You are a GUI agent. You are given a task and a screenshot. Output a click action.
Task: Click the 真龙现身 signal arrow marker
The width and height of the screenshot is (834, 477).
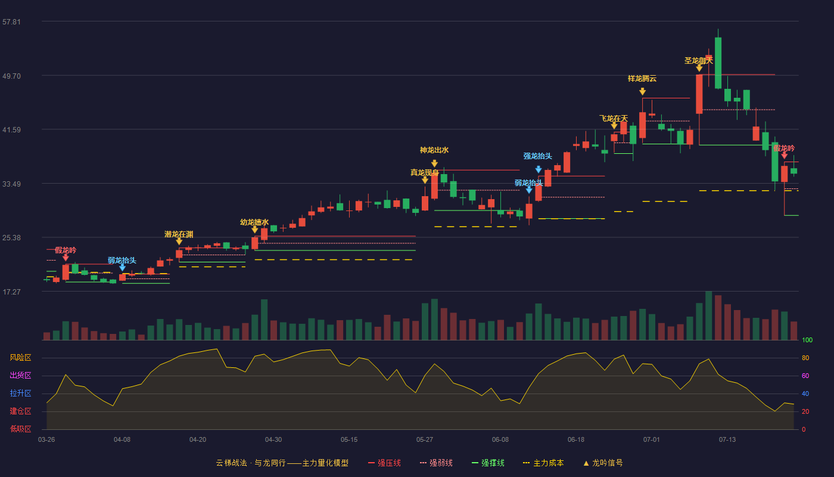425,180
